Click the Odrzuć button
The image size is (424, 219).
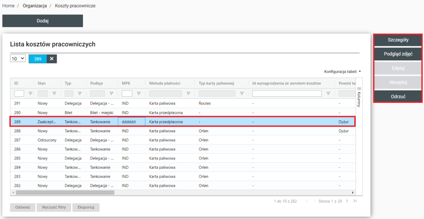point(398,96)
